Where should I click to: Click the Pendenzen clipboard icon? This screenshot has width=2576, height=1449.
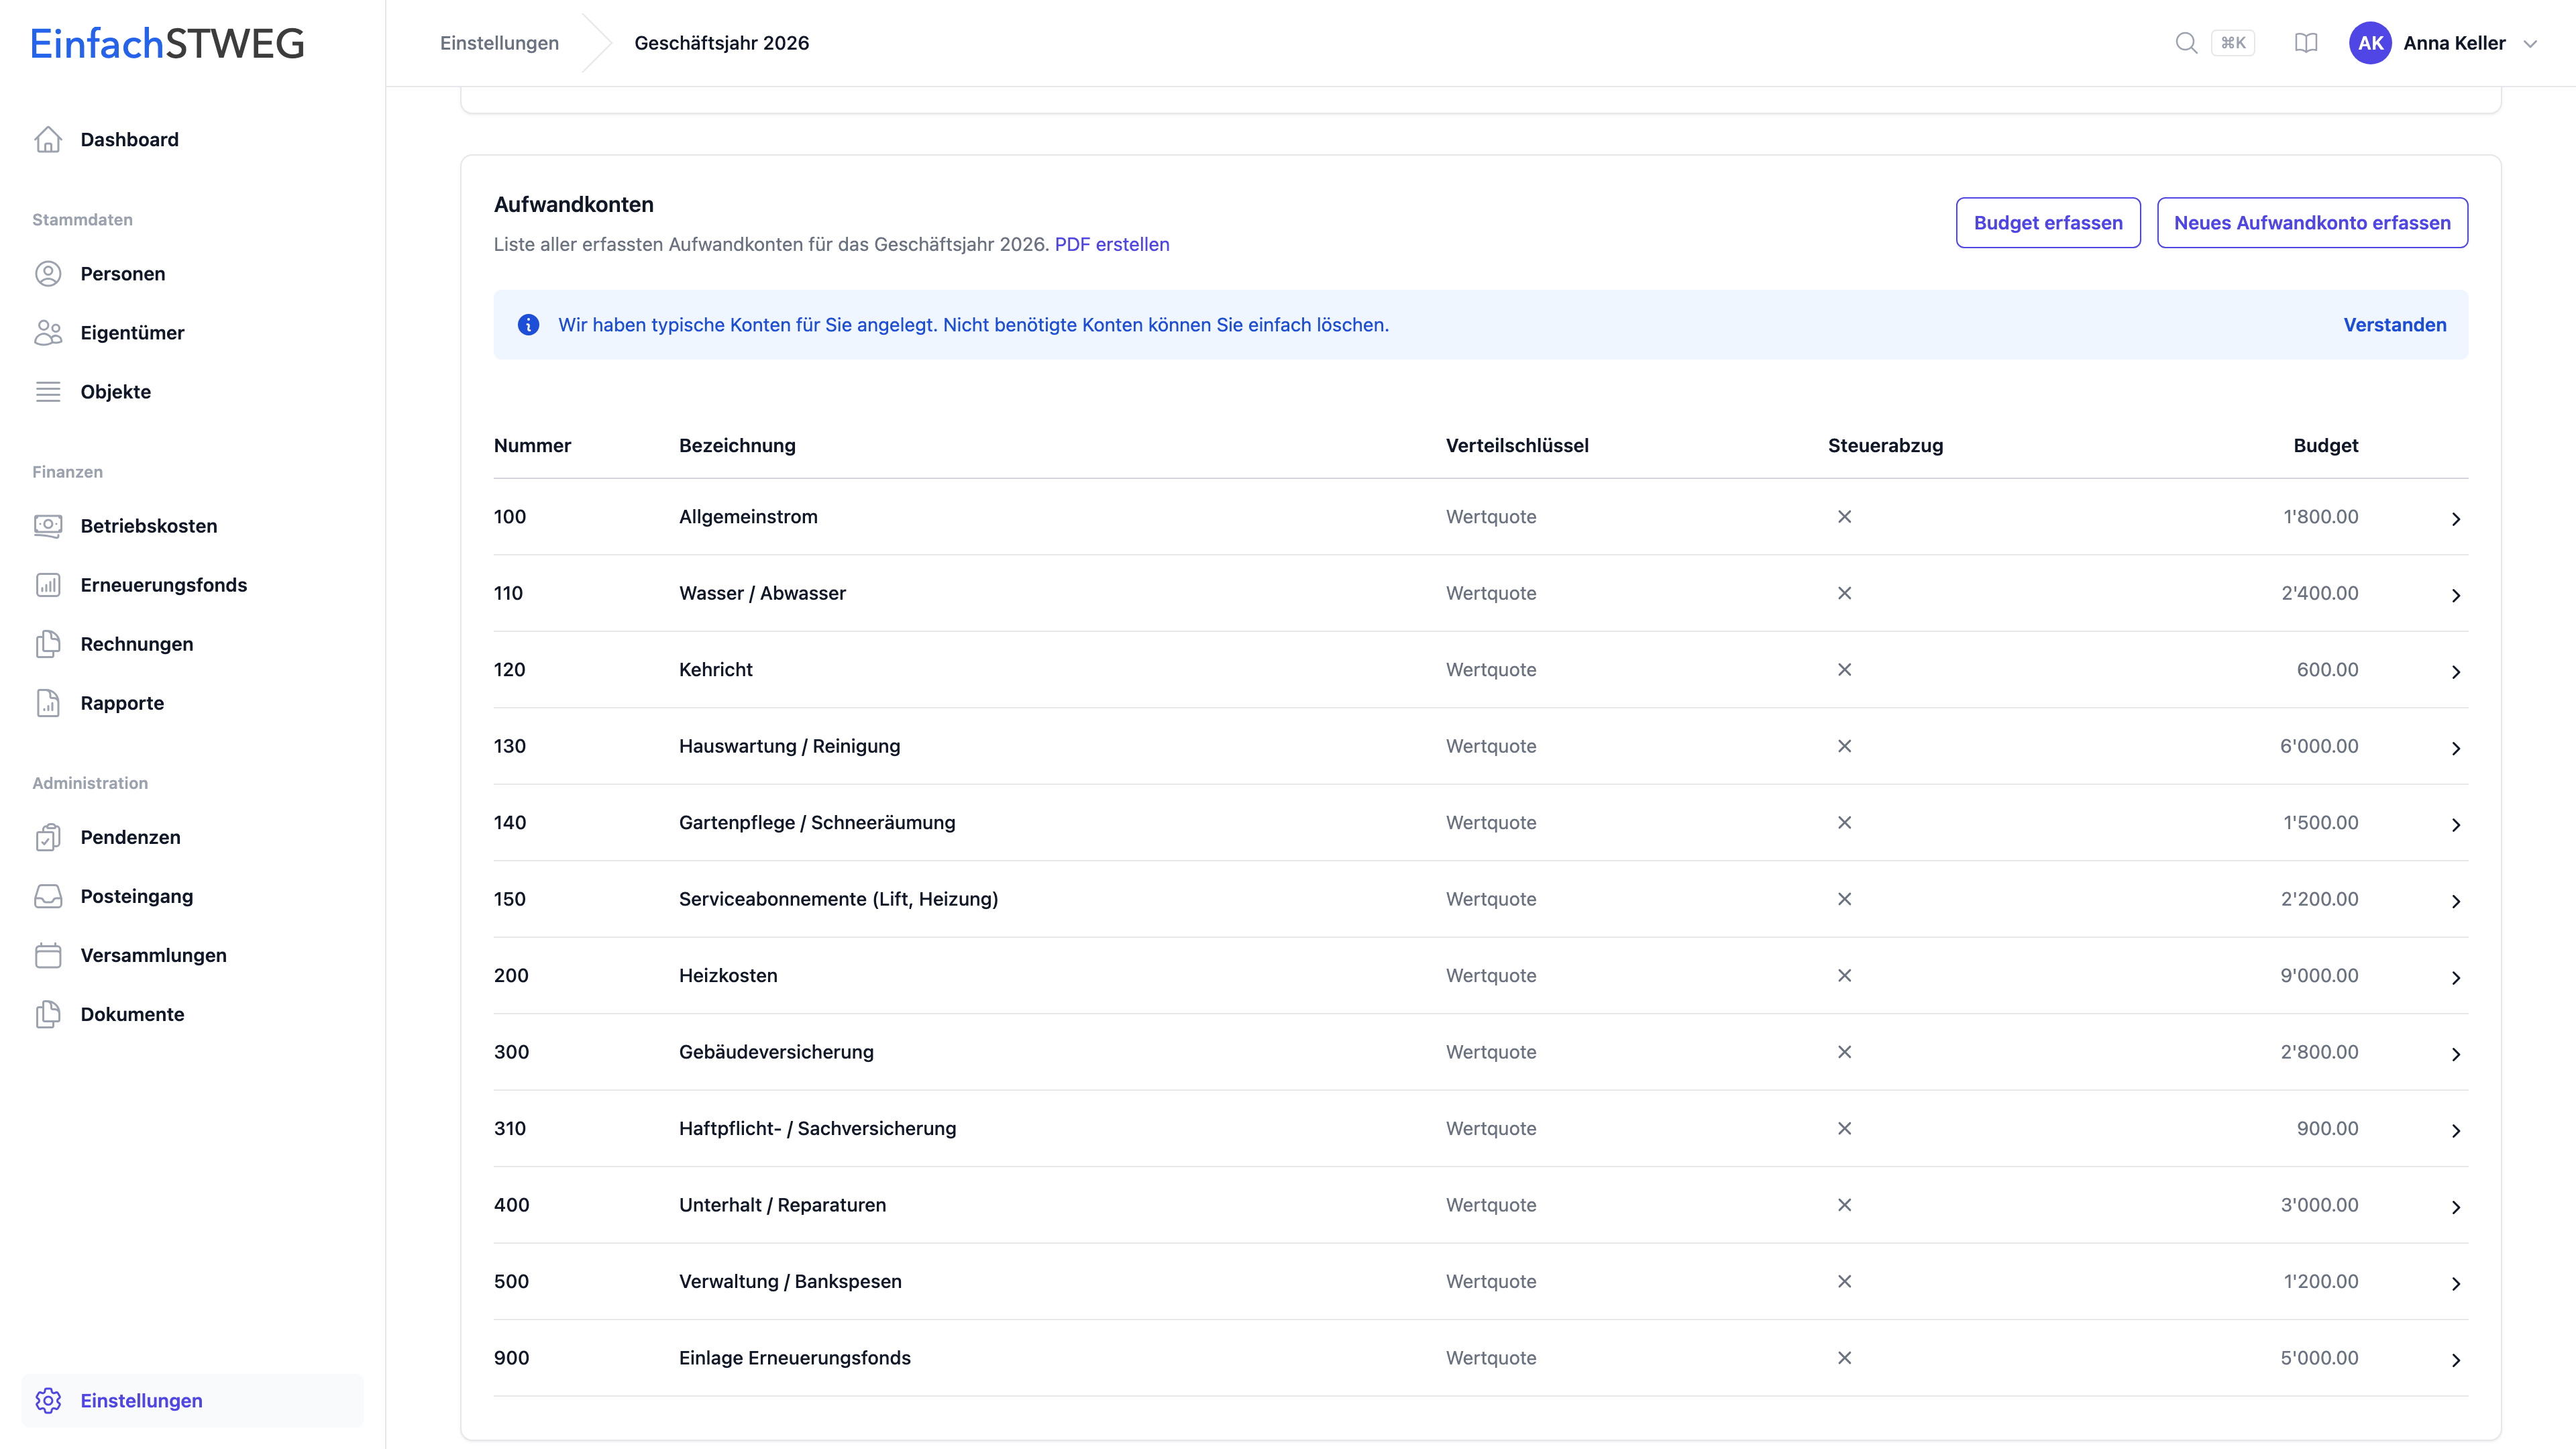point(48,837)
